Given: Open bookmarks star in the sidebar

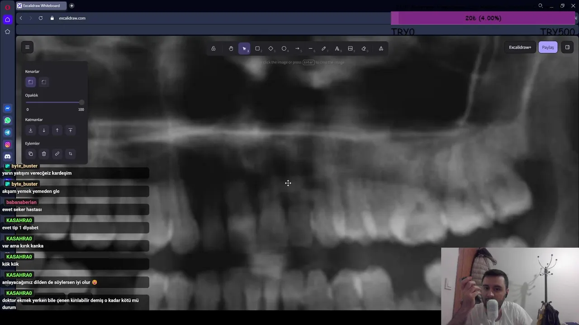Looking at the screenshot, I should (x=7, y=32).
